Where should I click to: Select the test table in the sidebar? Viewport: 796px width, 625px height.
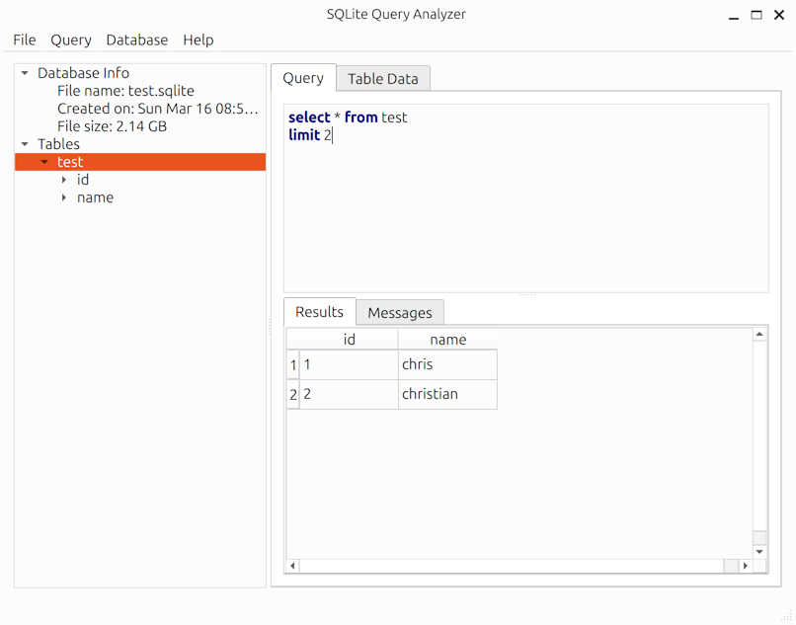[x=70, y=161]
